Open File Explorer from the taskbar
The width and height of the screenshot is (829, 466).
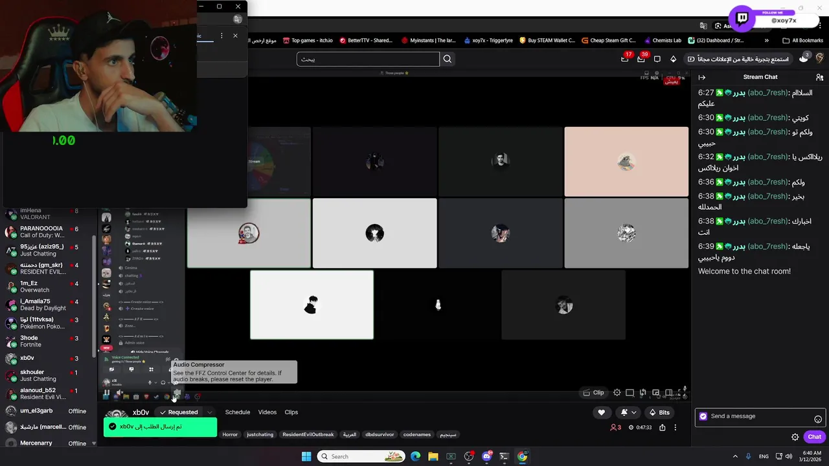point(433,456)
